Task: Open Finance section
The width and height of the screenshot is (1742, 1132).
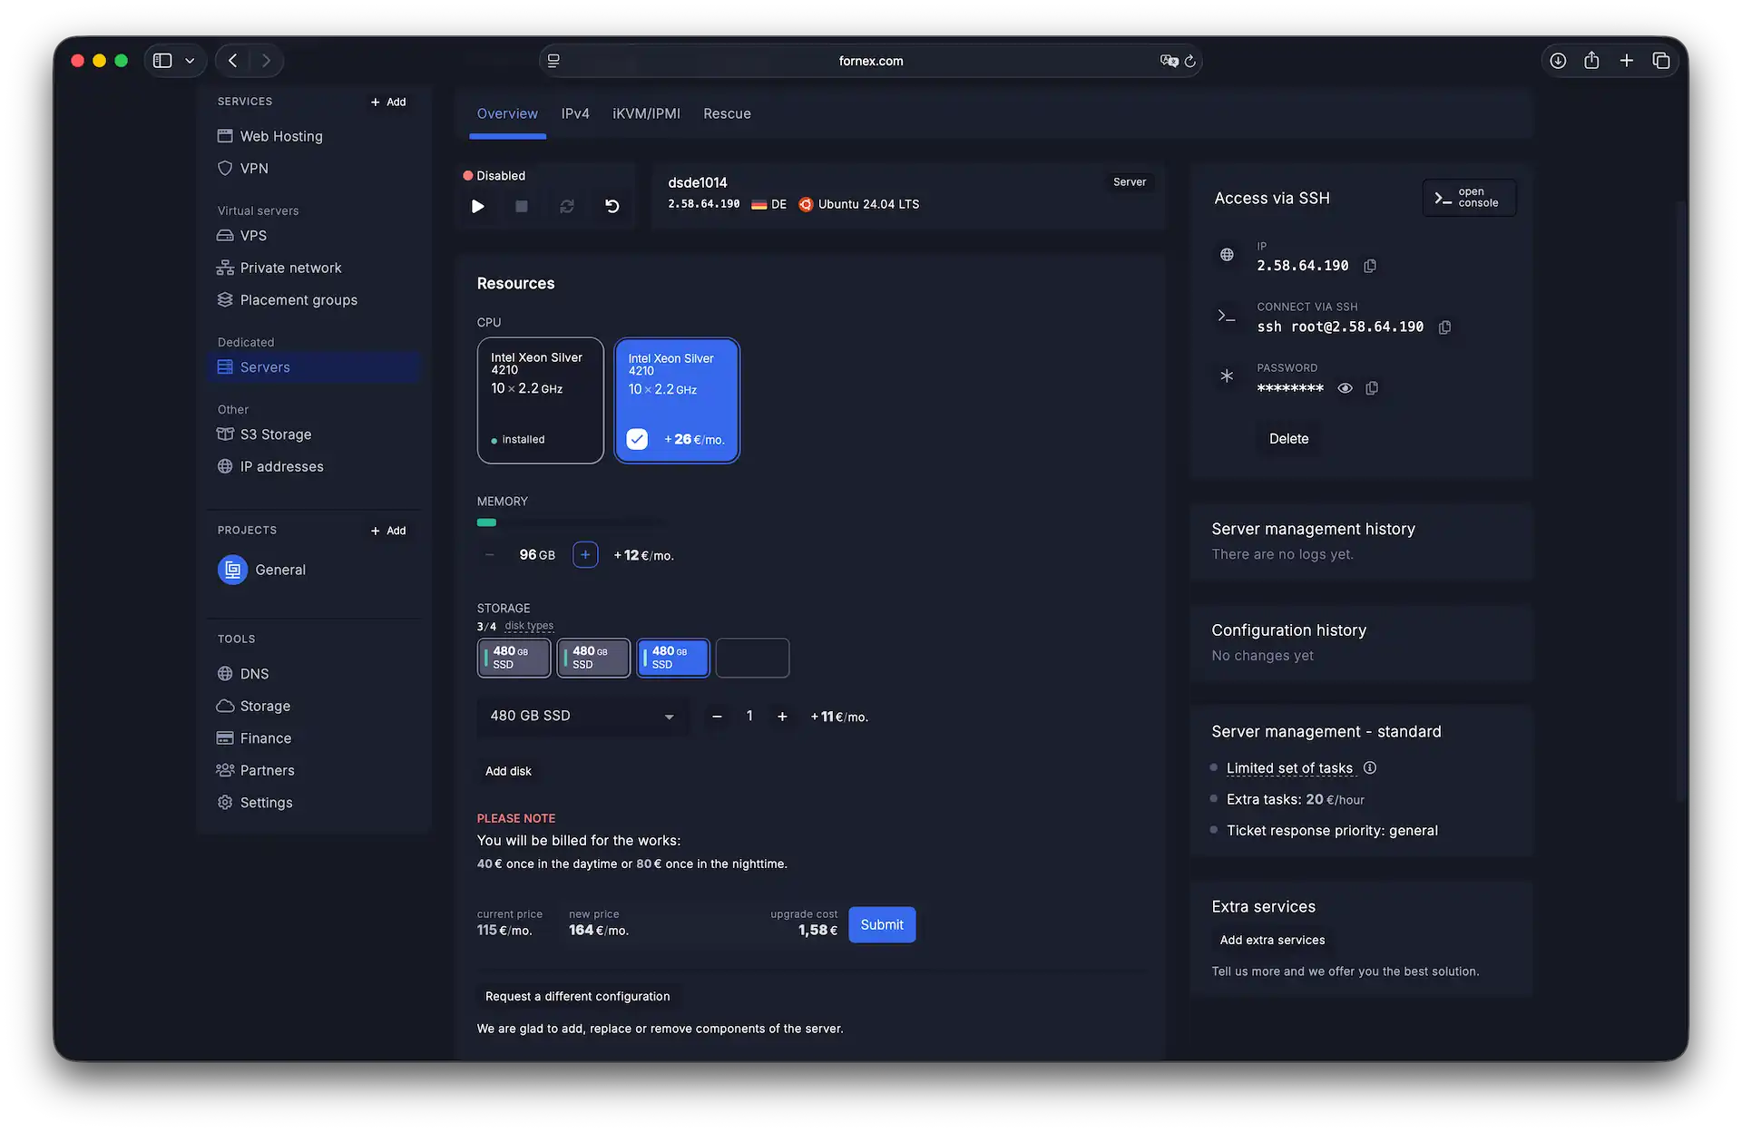Action: [254, 738]
